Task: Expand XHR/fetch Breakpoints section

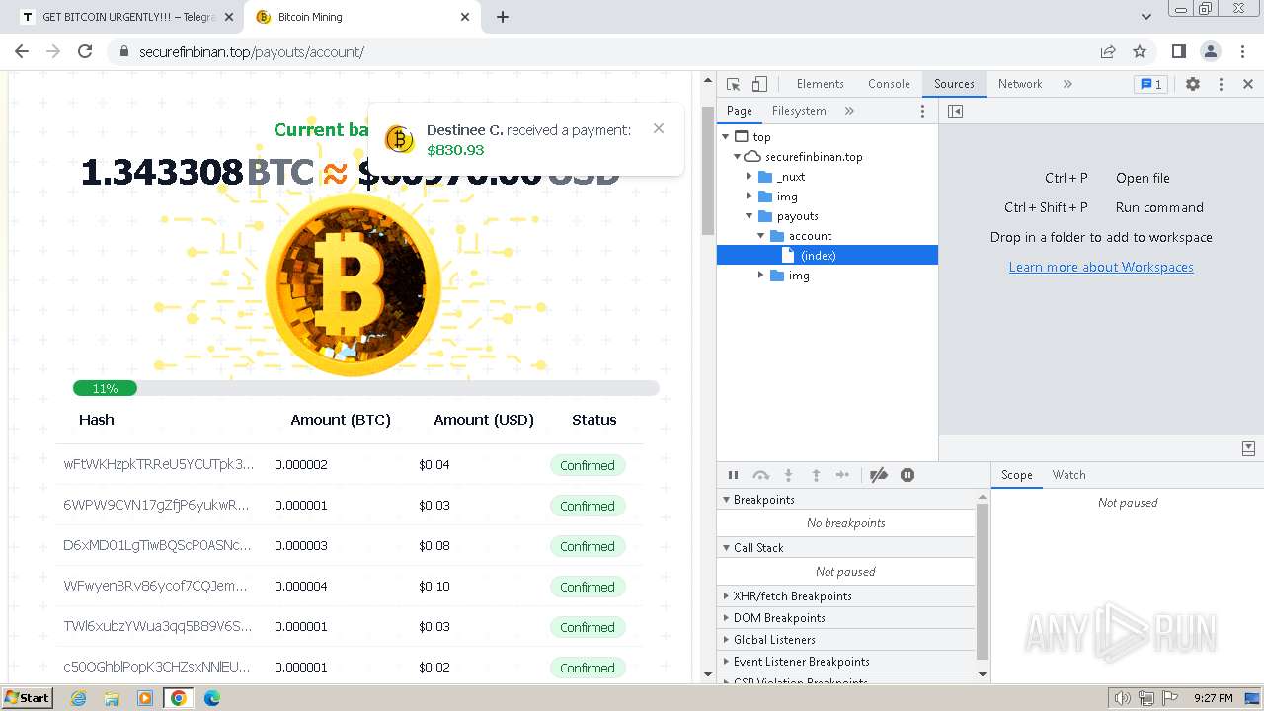Action: click(846, 596)
